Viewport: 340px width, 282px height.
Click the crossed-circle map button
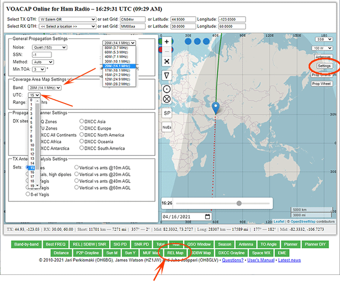click(166, 99)
